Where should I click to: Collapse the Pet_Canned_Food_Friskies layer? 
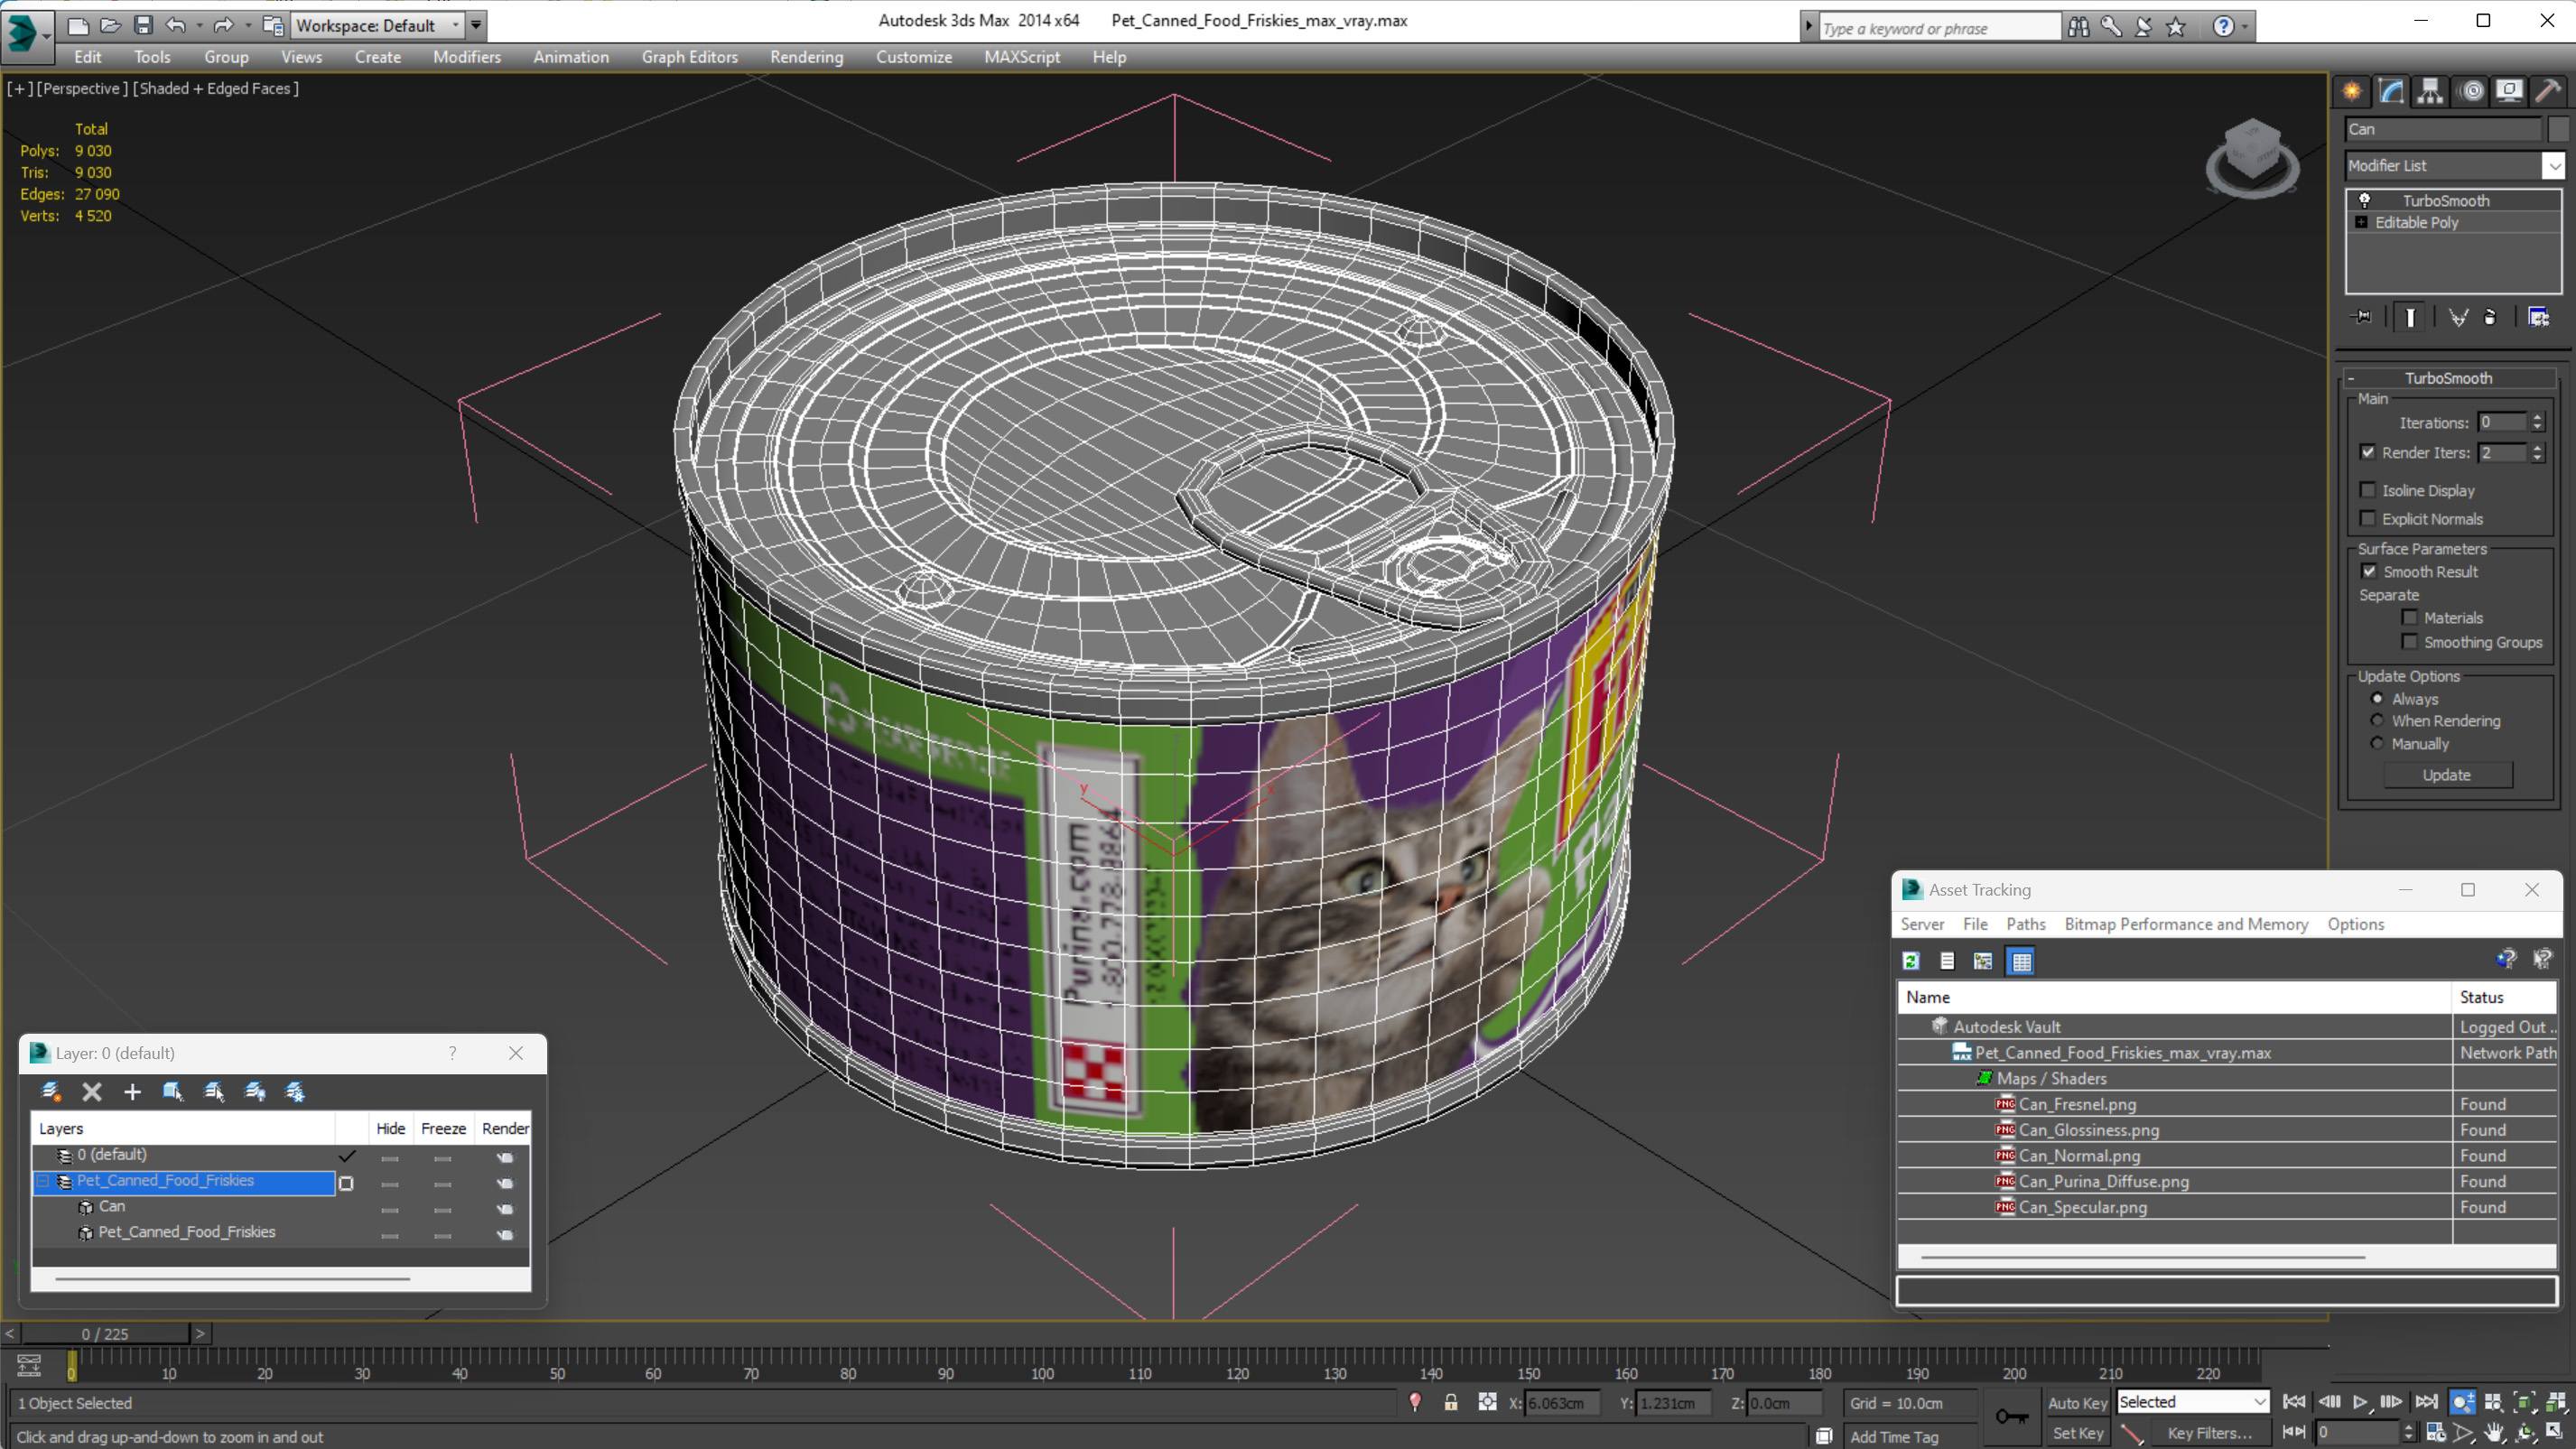[x=43, y=1181]
